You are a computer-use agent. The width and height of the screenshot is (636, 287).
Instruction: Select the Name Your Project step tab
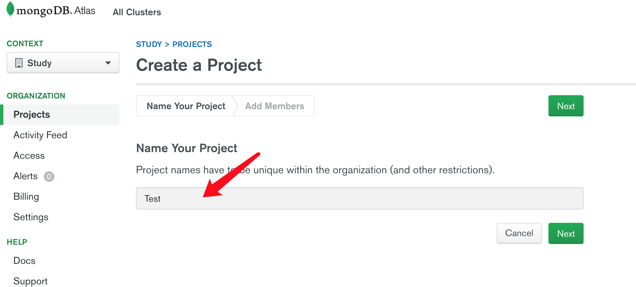tap(186, 106)
